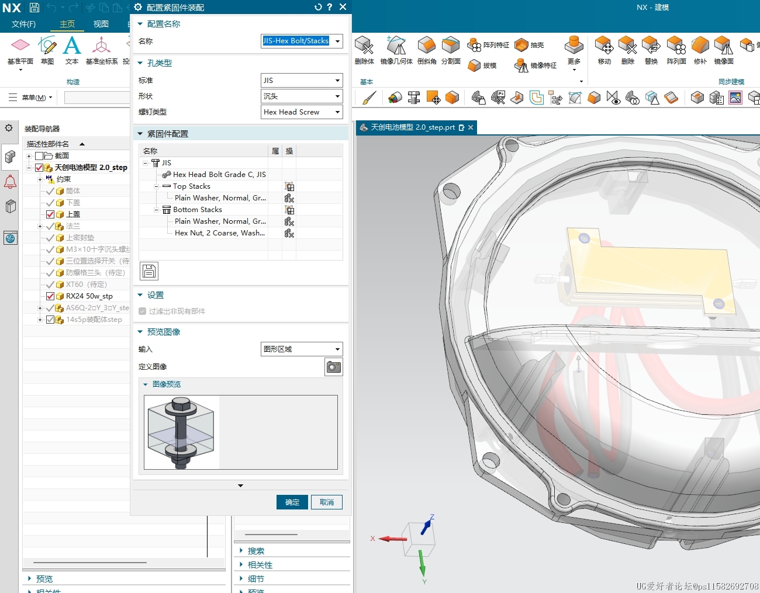Reset the dialog with the reset icon
This screenshot has width=760, height=593.
click(x=318, y=7)
